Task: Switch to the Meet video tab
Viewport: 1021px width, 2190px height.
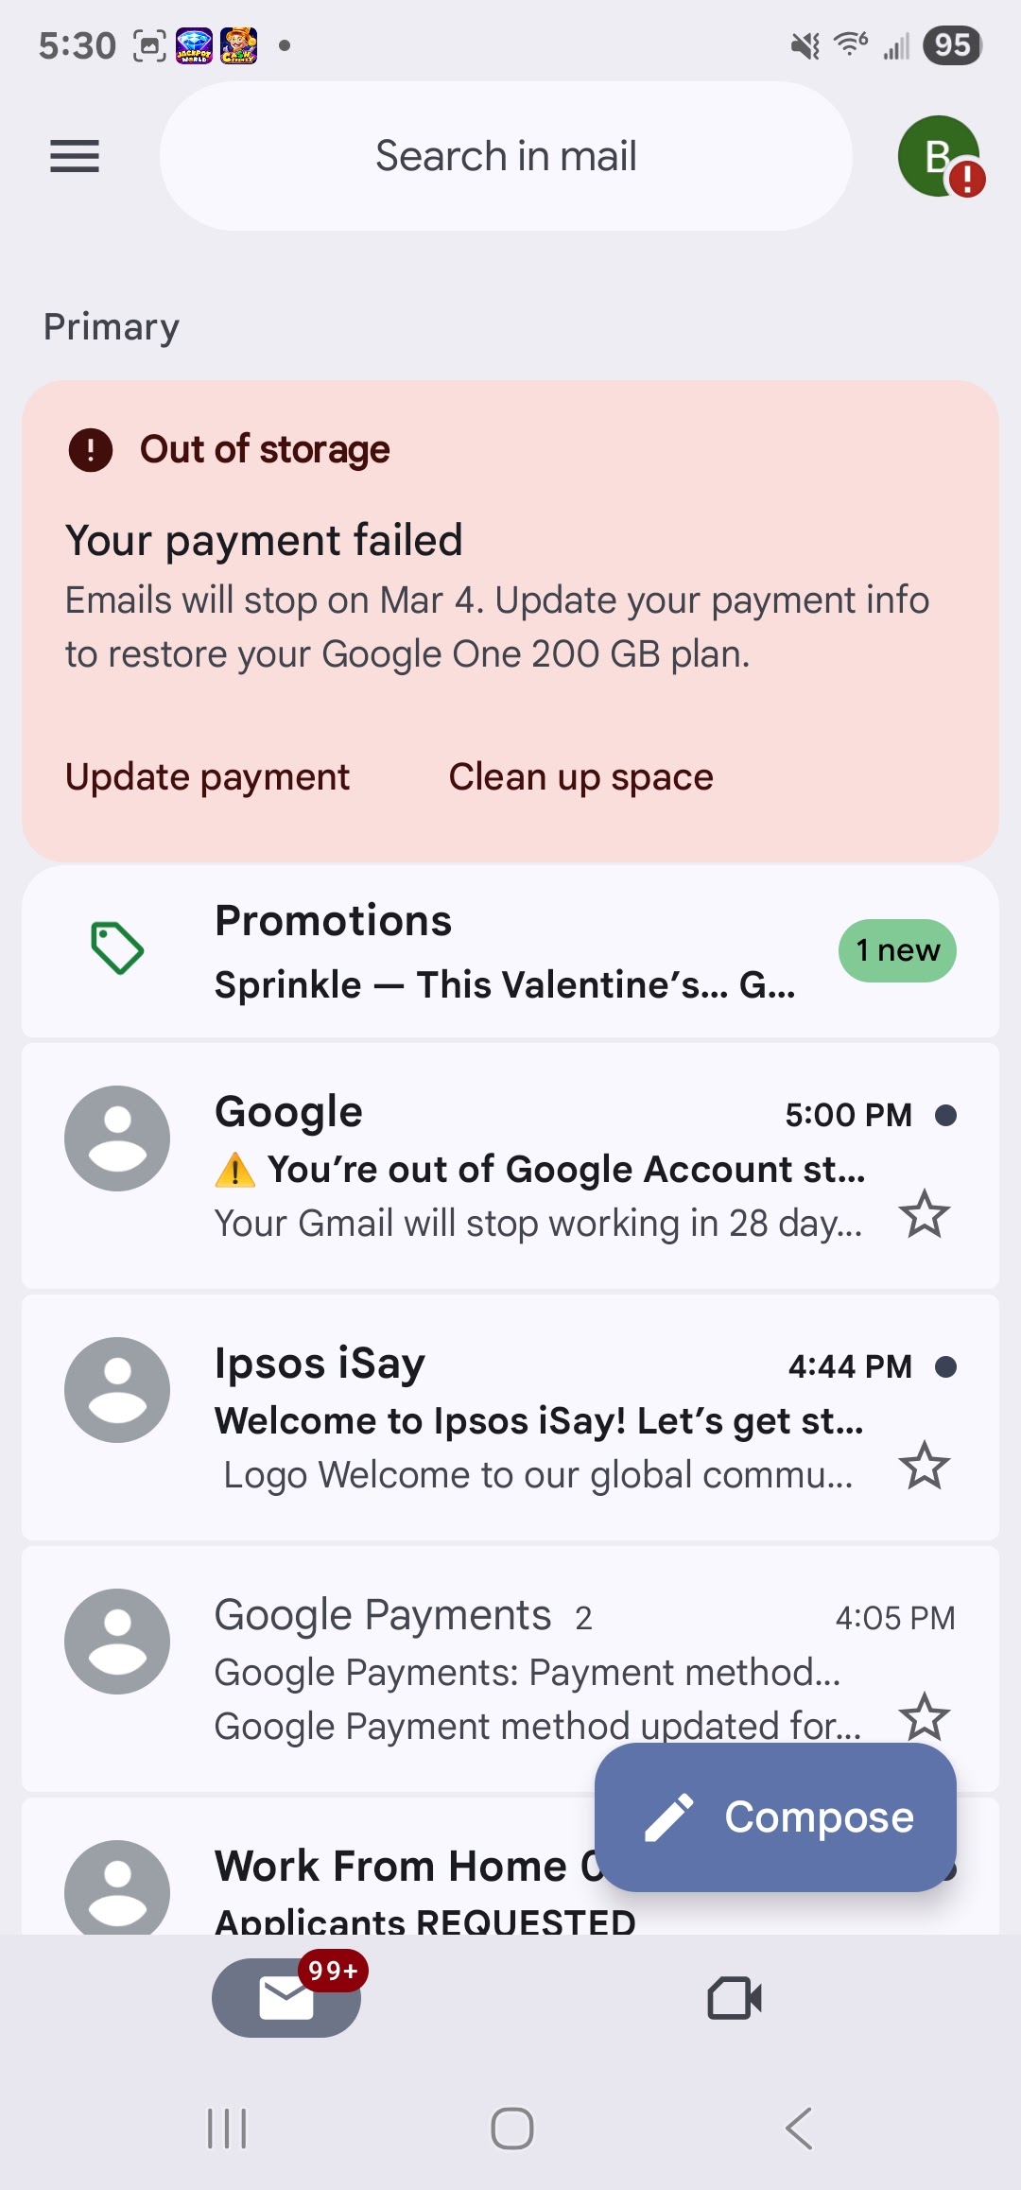Action: coord(735,1998)
